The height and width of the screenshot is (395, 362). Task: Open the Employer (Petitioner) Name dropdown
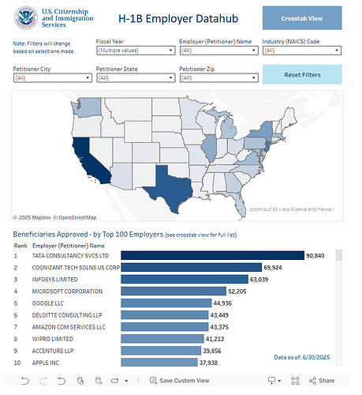point(218,51)
